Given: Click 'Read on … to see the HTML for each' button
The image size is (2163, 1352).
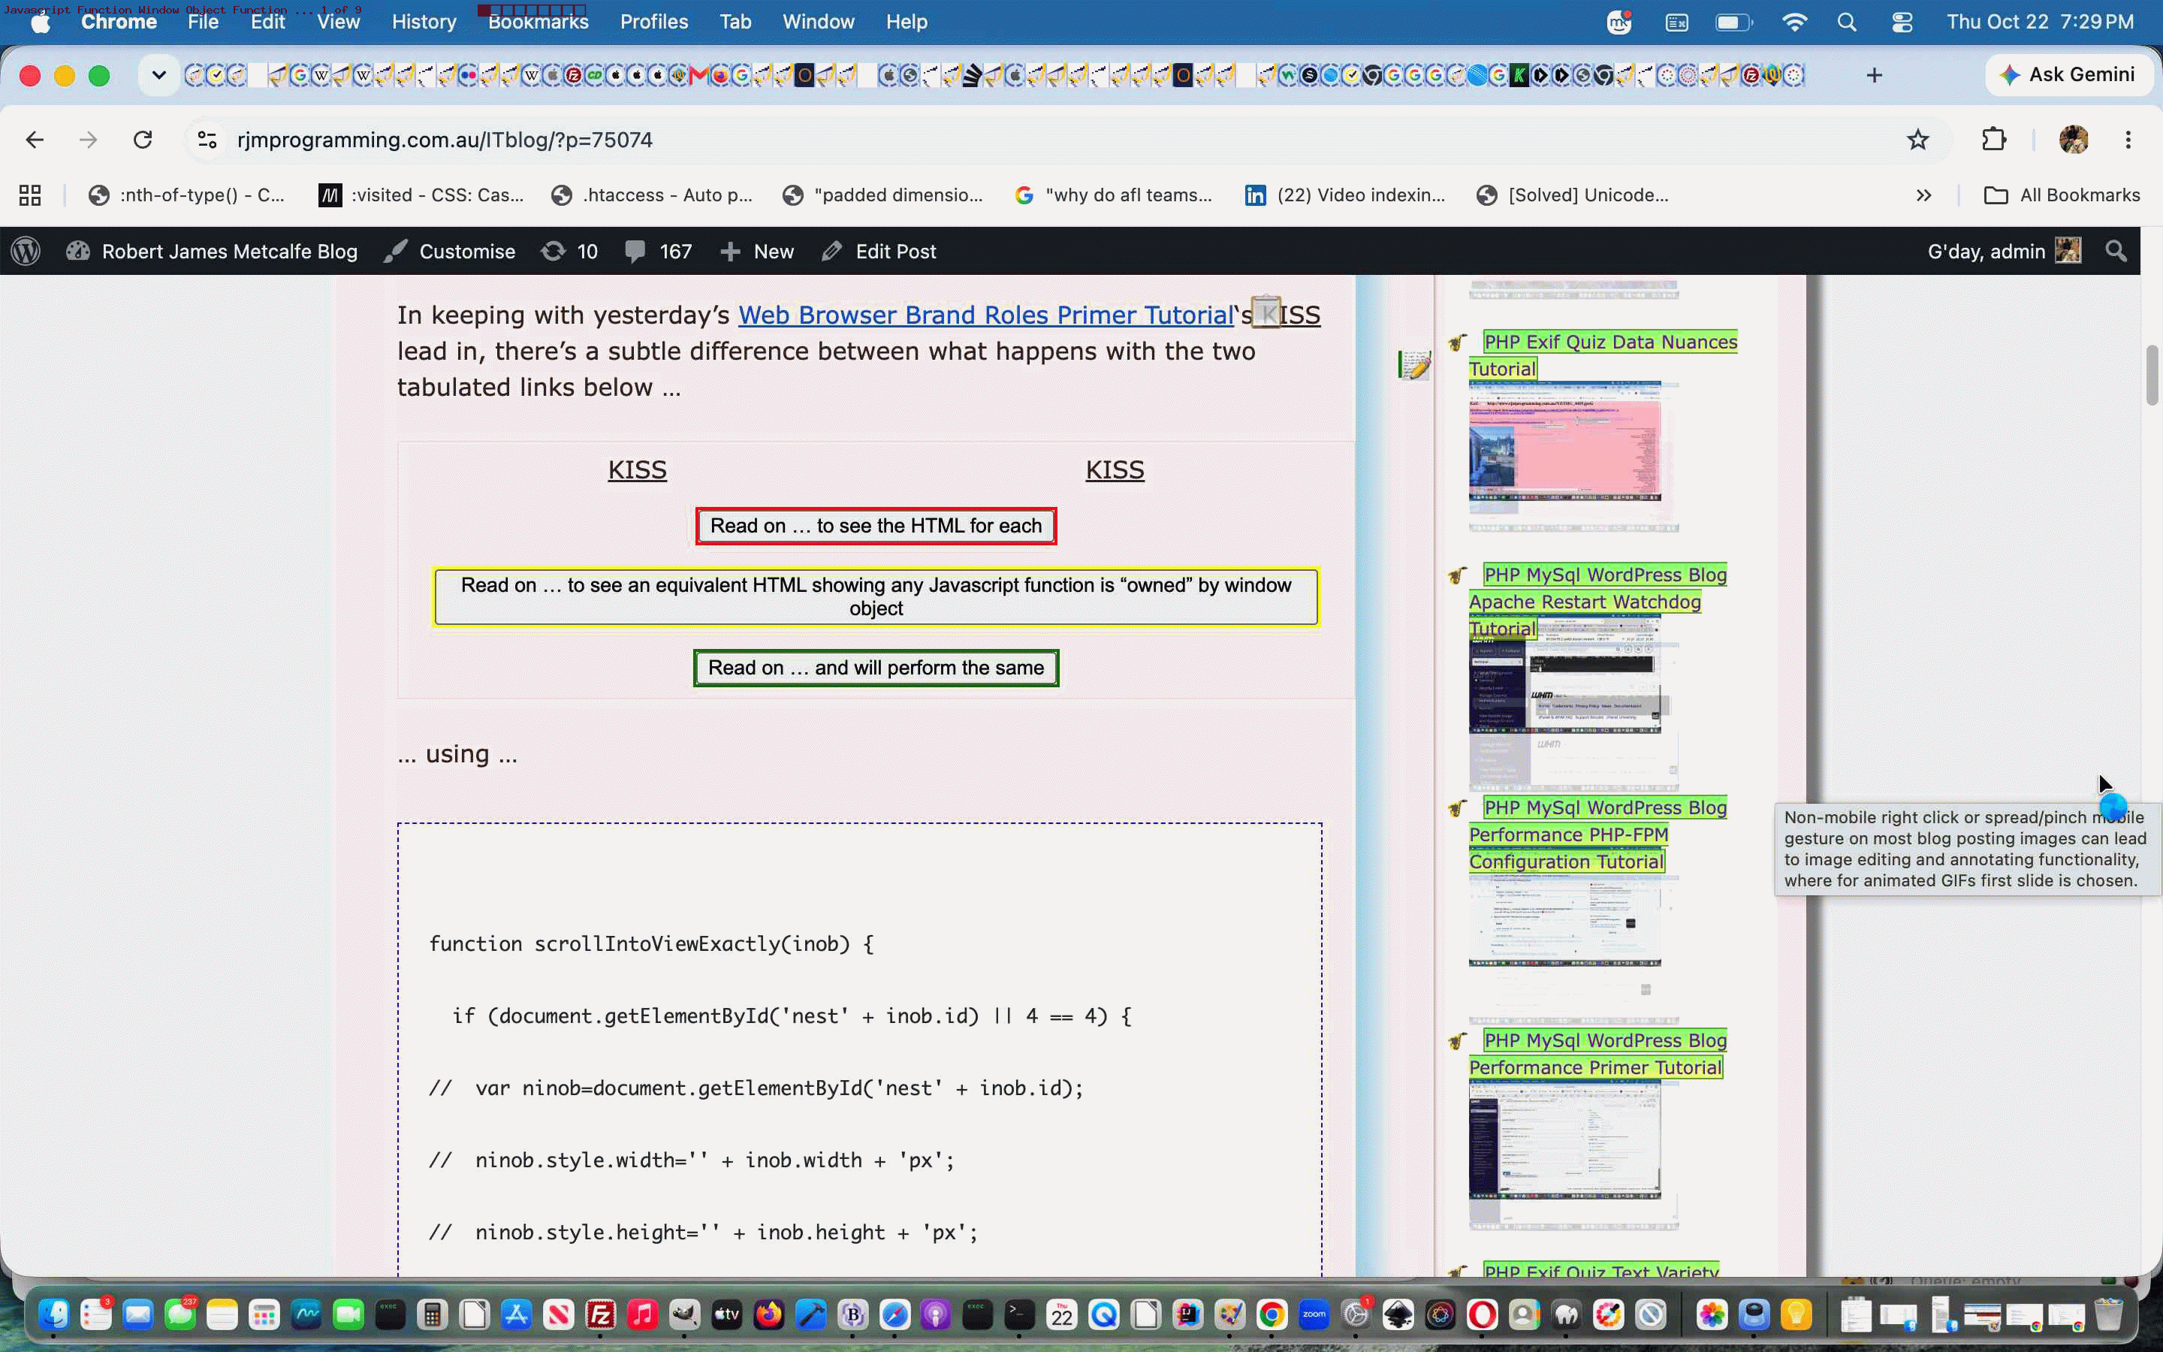Looking at the screenshot, I should (x=876, y=526).
